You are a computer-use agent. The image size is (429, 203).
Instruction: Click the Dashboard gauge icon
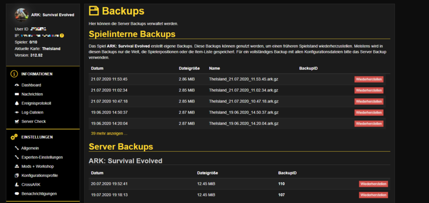coord(17,85)
